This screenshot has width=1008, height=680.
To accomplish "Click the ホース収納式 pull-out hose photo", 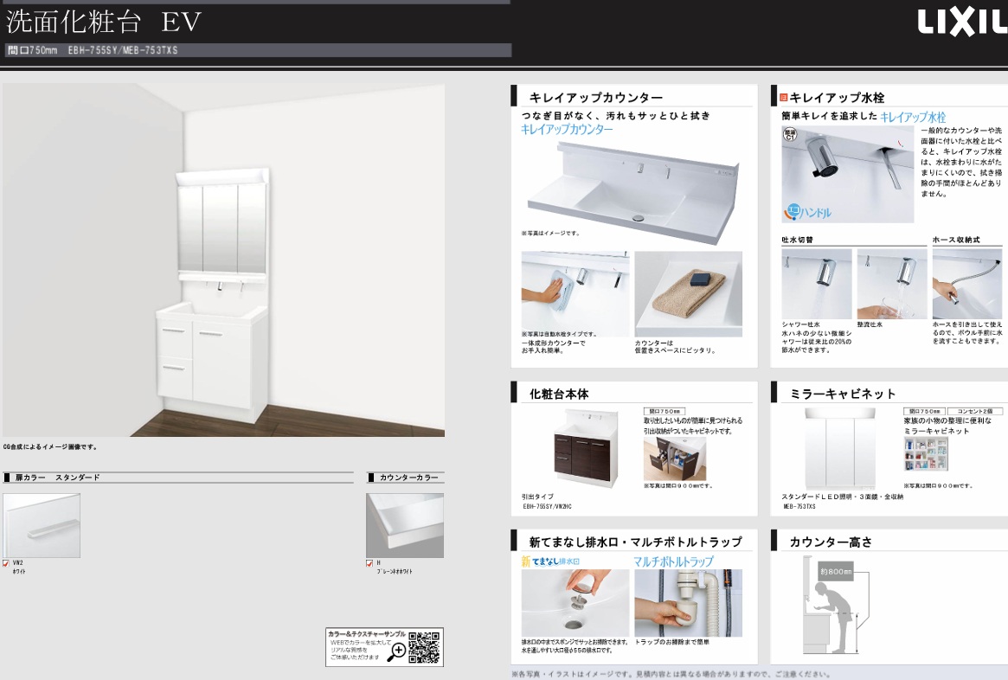I will click(966, 284).
